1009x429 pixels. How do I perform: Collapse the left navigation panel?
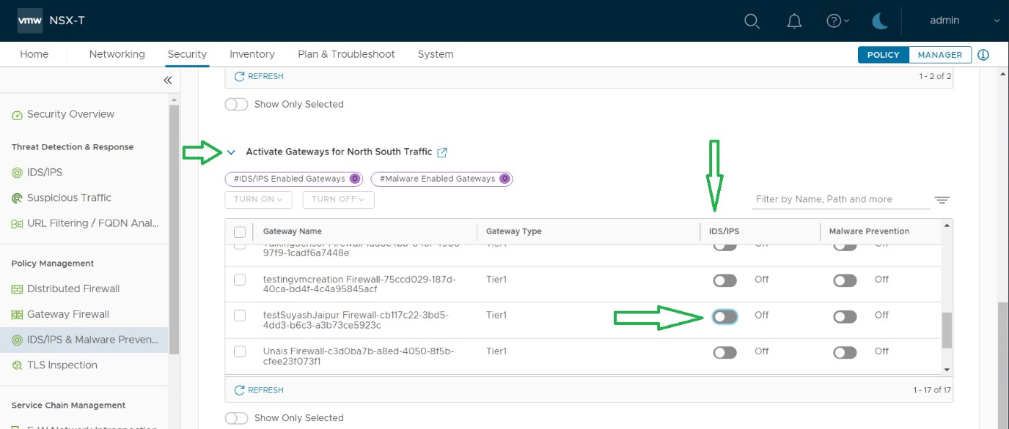click(167, 80)
